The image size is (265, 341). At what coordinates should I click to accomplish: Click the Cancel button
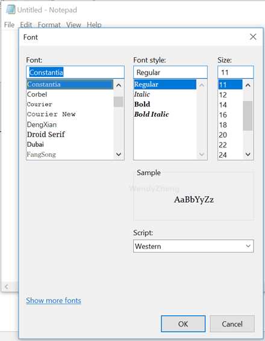click(x=232, y=324)
